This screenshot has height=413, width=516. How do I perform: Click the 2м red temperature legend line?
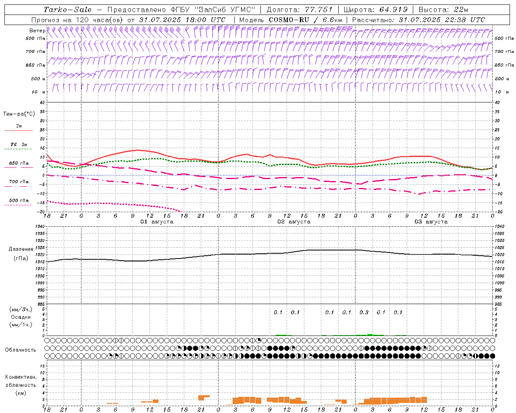tap(19, 130)
